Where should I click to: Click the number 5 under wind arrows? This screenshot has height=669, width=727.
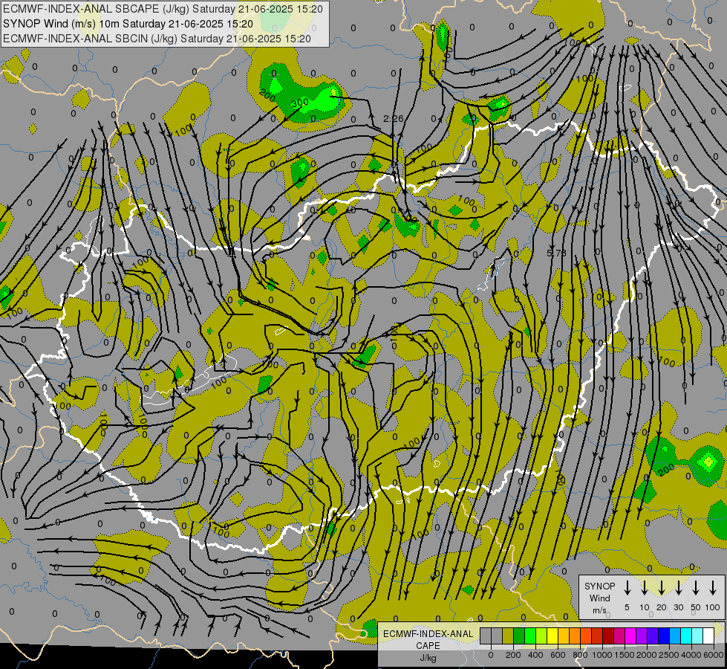(627, 607)
